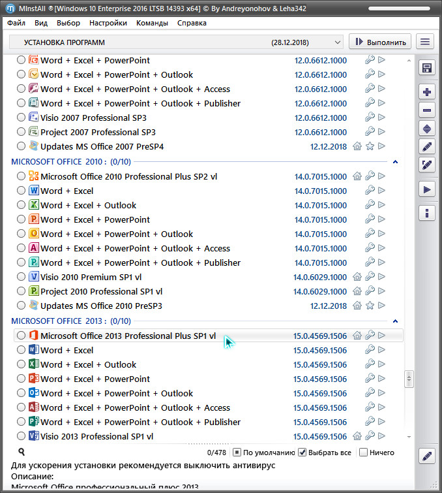The height and width of the screenshot is (493, 442).
Task: Toggle the 'Выбрать все' checkbox
Action: pos(302,453)
